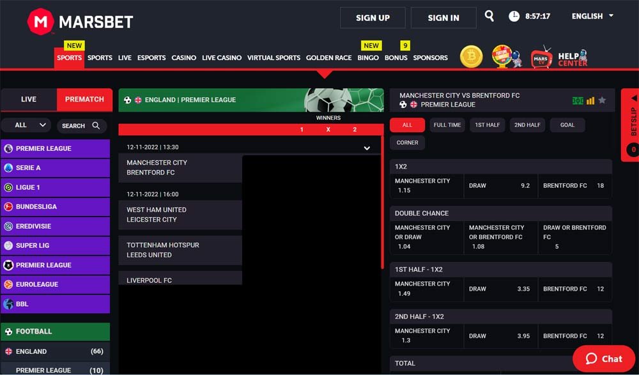Select Eredivisie league shortcut
The image size is (639, 375).
tap(56, 226)
